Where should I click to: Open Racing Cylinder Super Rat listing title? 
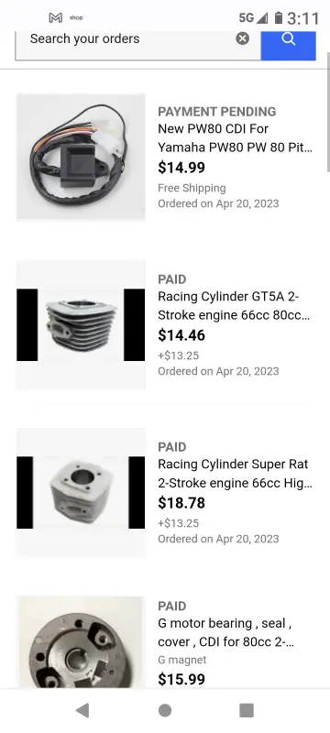click(235, 474)
